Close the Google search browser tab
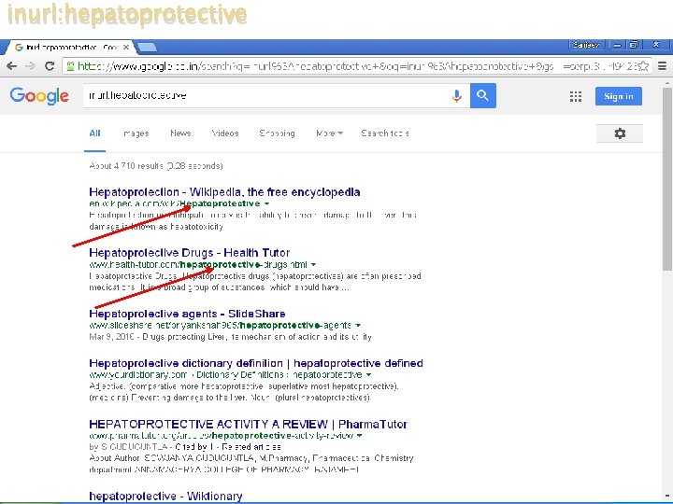 pos(126,48)
